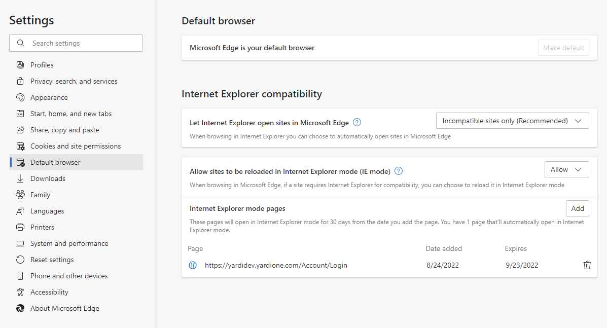Open Appearance settings

pyautogui.click(x=76, y=97)
